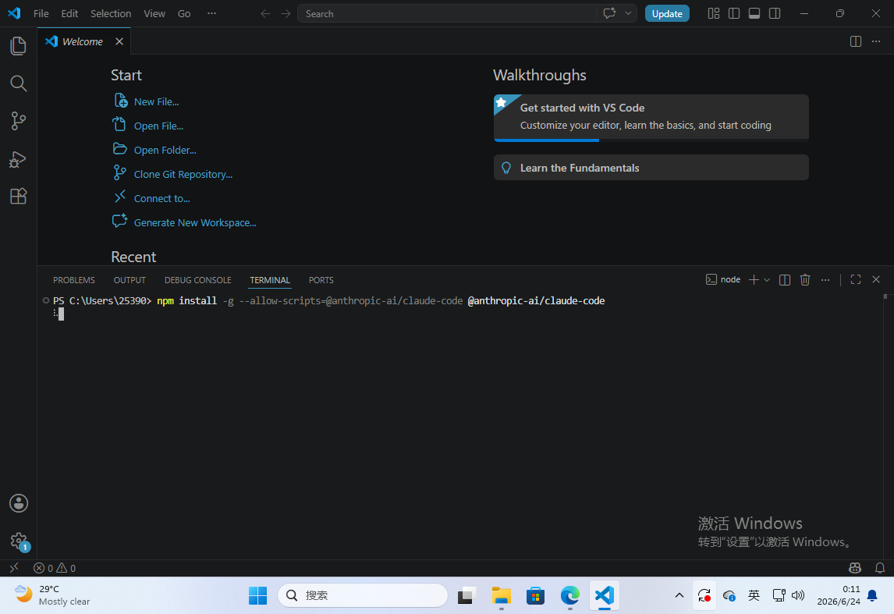Open the Selection menu

pos(111,13)
